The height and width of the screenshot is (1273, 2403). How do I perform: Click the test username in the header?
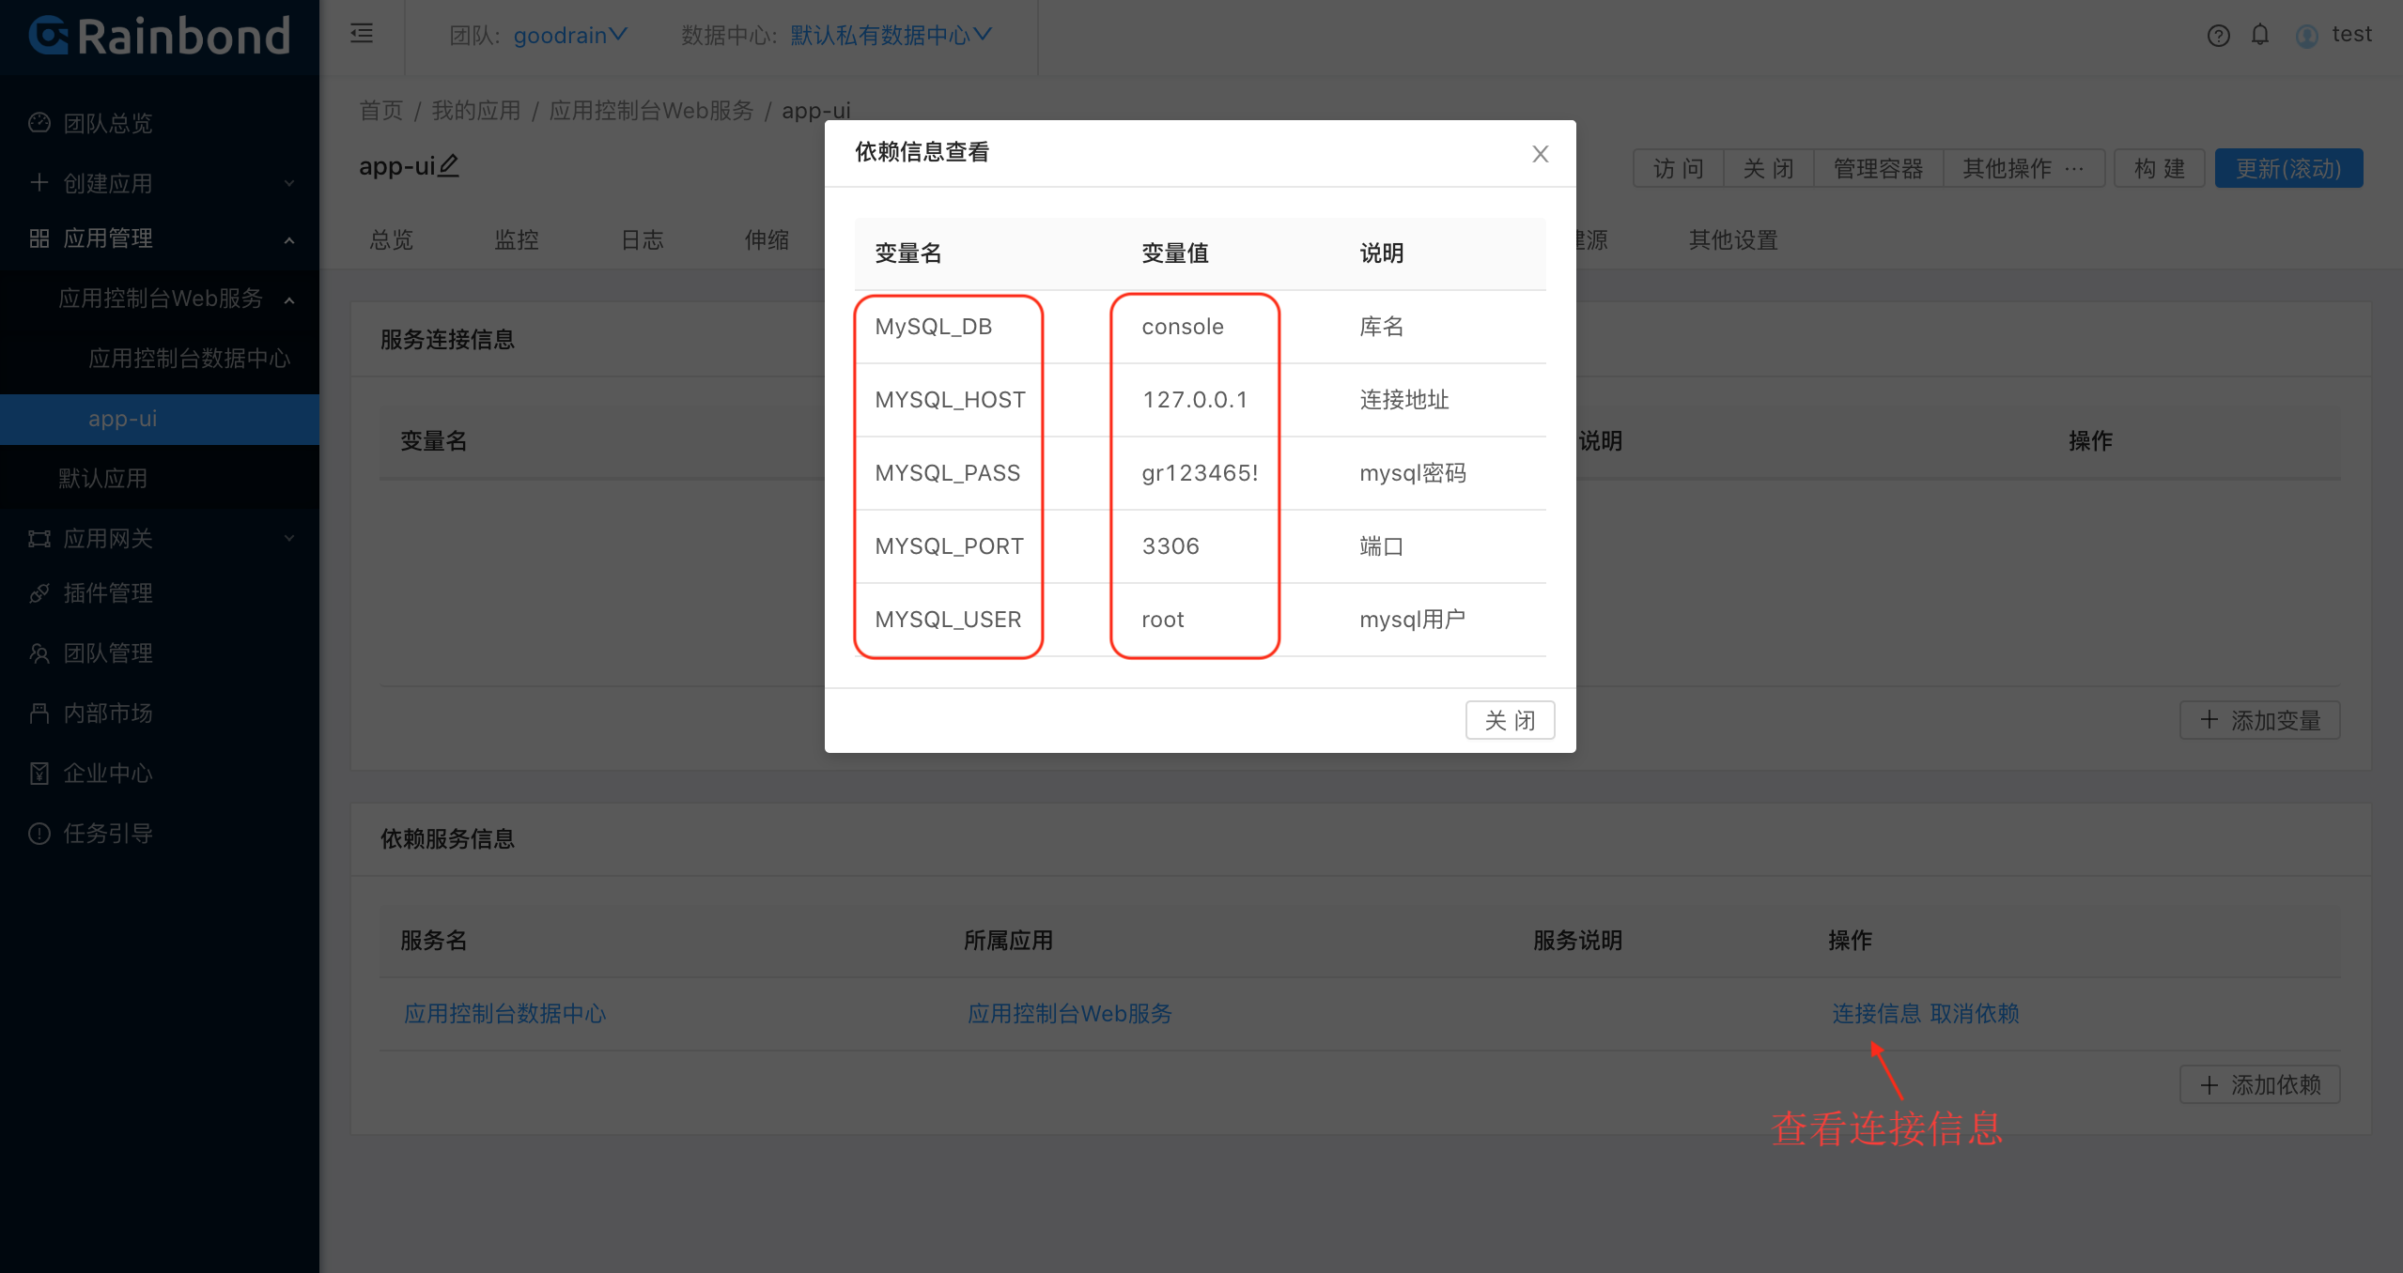click(x=2351, y=35)
